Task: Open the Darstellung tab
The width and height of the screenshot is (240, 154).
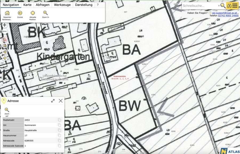Action: [x=84, y=5]
